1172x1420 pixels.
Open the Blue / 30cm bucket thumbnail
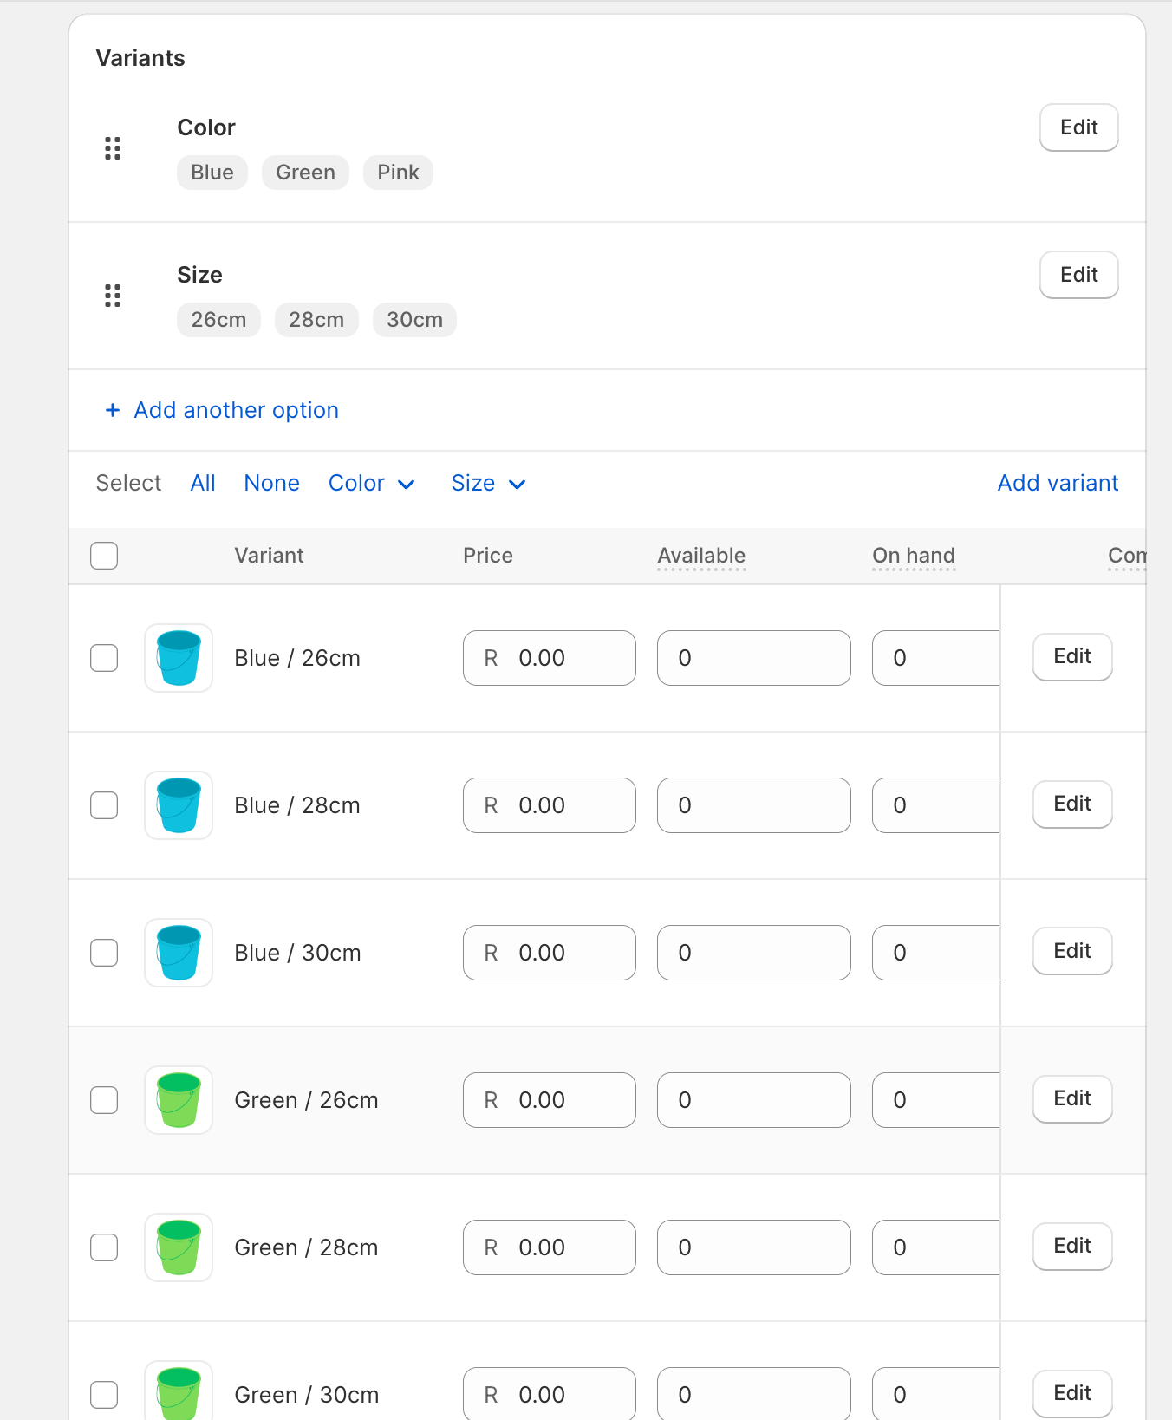[x=179, y=953]
